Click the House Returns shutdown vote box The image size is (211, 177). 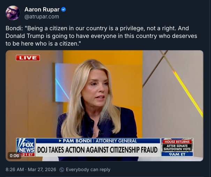177,145
